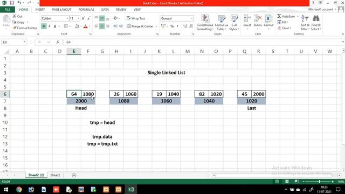The height and width of the screenshot is (194, 345).
Task: Toggle align left
Action: click(x=96, y=26)
